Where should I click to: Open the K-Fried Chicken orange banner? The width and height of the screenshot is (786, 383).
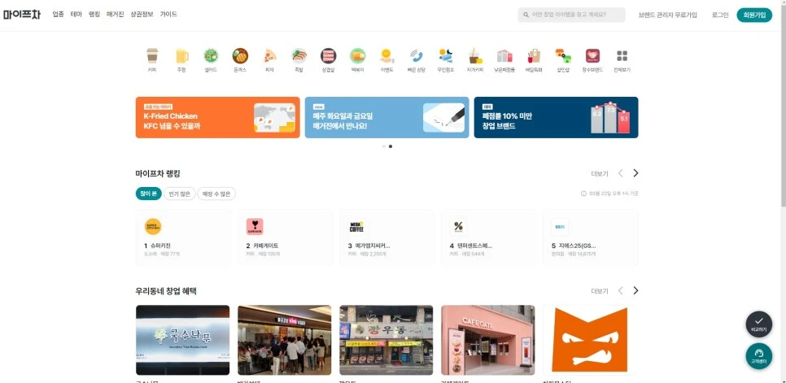pos(217,118)
